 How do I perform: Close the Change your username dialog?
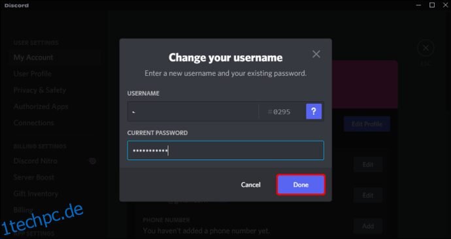pyautogui.click(x=316, y=54)
